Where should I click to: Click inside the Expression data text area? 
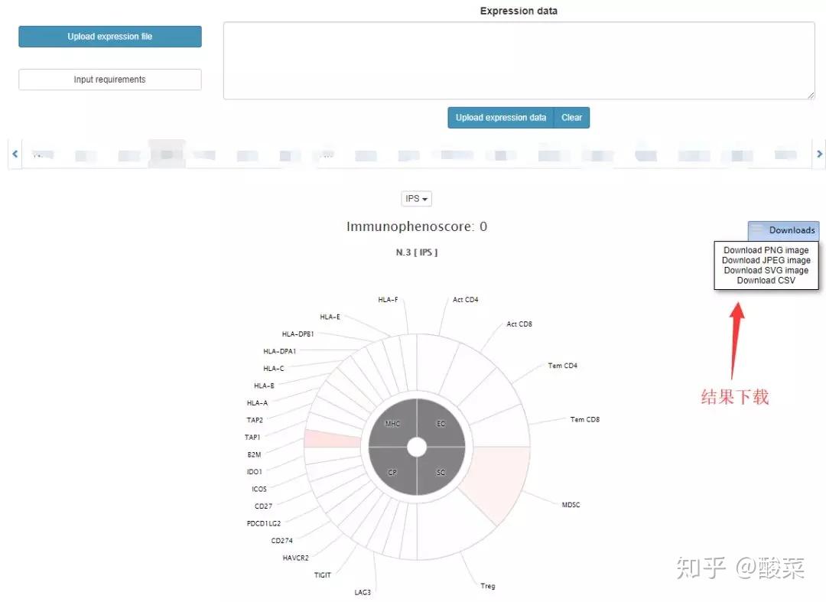(x=519, y=60)
